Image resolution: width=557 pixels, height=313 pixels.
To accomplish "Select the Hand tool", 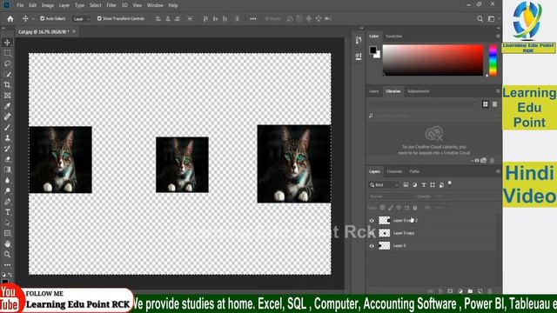I will [7, 243].
